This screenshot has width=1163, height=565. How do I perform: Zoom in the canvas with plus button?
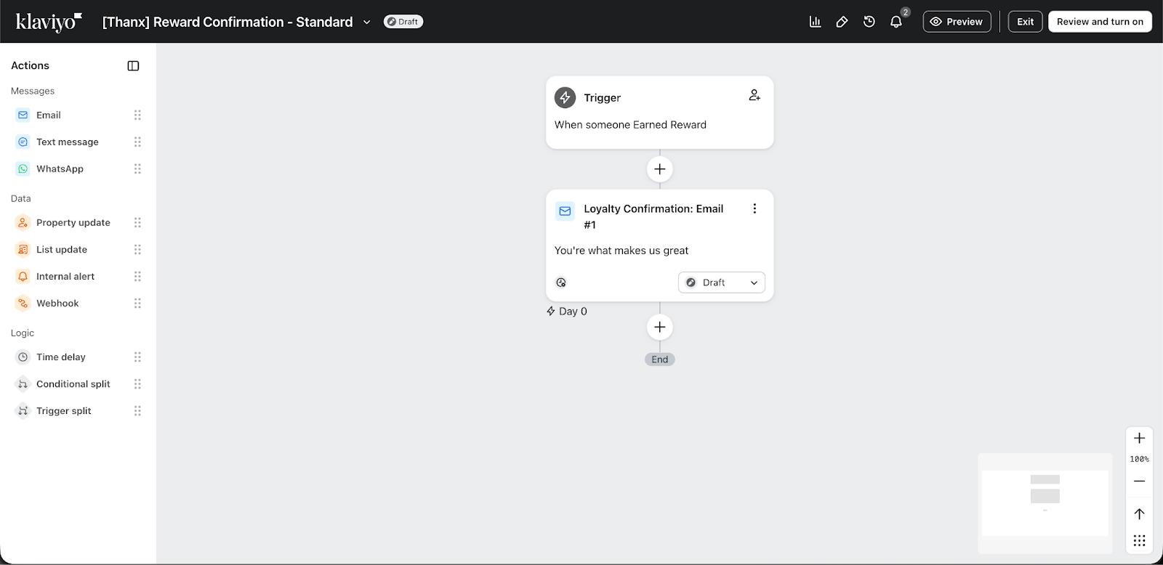click(1139, 438)
